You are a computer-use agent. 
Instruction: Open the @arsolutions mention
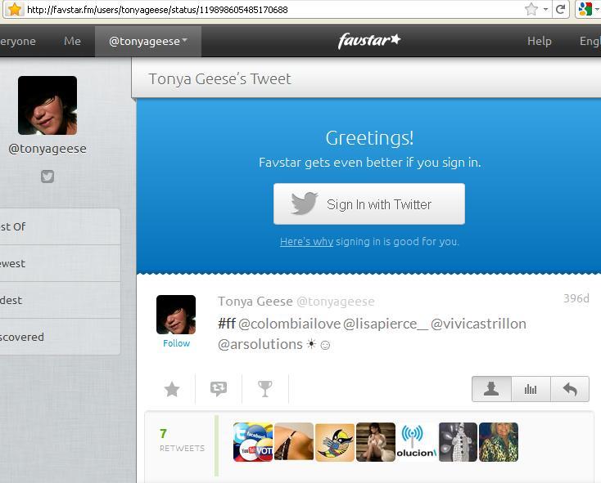point(260,344)
